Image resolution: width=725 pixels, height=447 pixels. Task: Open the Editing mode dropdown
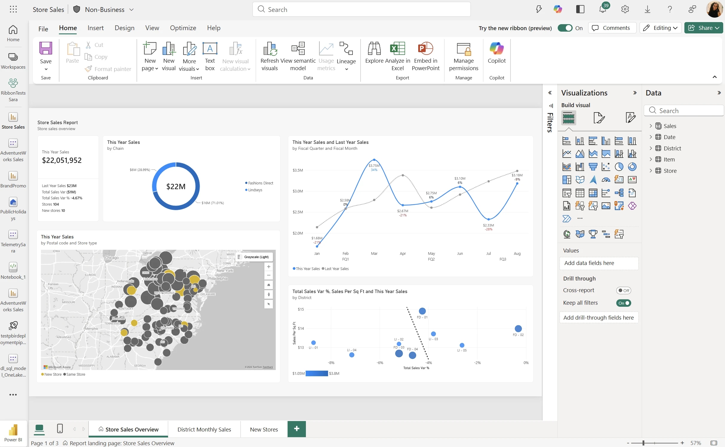point(660,28)
